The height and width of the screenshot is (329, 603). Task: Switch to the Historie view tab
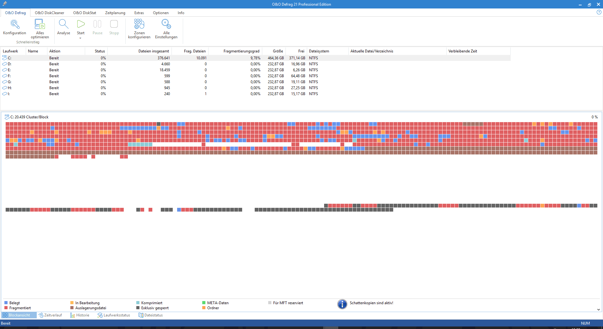[x=80, y=315]
